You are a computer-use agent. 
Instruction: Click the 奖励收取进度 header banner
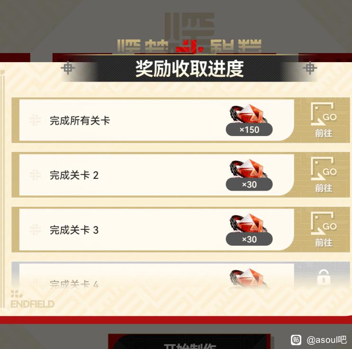coord(189,69)
